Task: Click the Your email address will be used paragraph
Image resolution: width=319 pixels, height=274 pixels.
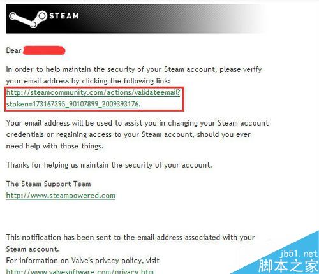Action: pos(137,134)
